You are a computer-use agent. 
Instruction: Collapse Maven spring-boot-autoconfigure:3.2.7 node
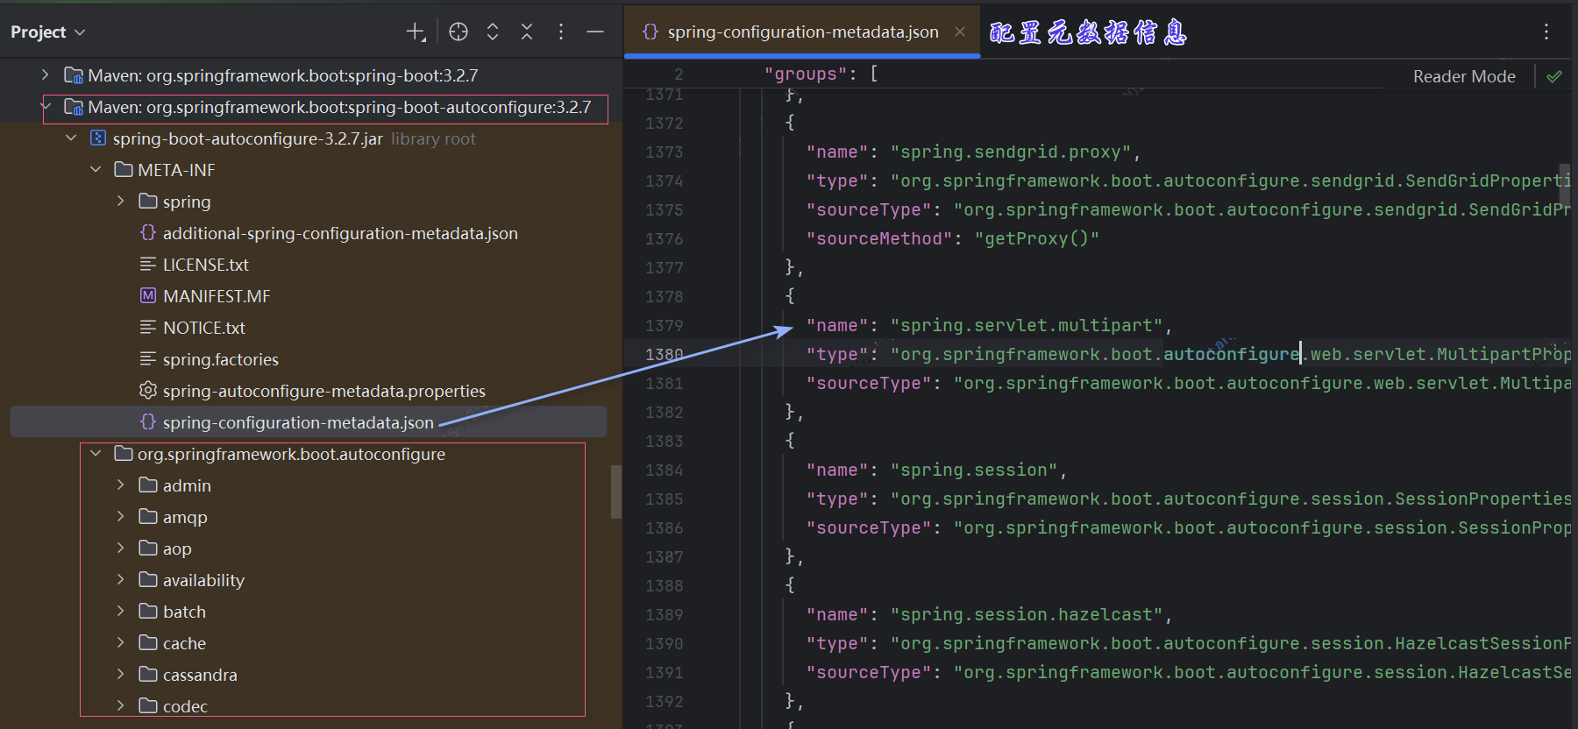46,107
